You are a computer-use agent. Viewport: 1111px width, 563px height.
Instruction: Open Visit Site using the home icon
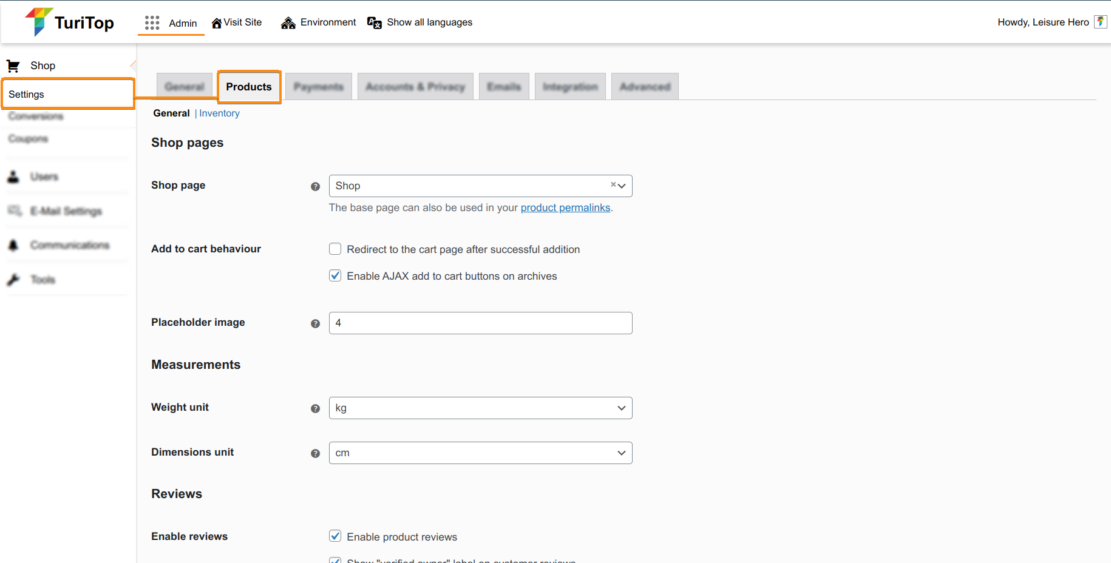[x=217, y=22]
